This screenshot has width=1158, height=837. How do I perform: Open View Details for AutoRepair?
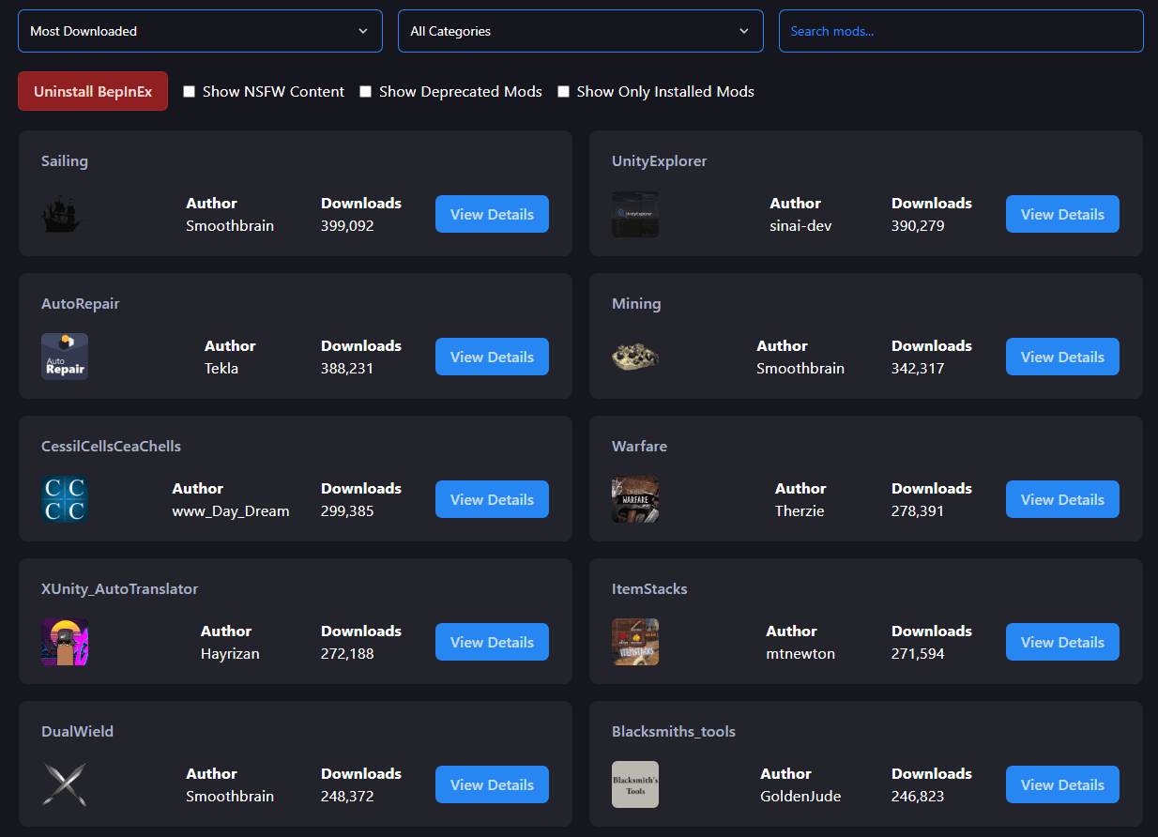pos(492,357)
